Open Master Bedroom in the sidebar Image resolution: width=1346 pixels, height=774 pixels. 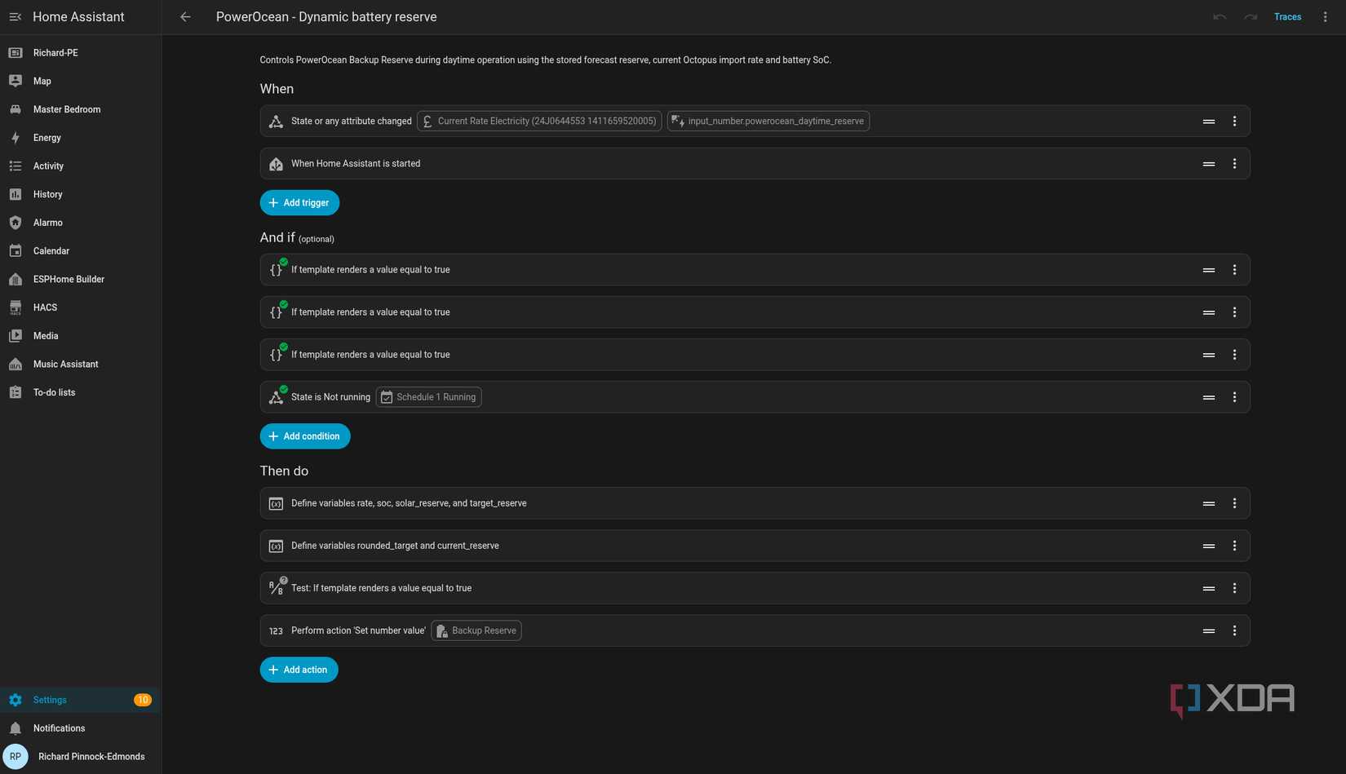81,109
